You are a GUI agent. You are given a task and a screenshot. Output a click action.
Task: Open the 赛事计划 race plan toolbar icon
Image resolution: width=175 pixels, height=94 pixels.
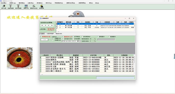26,7
